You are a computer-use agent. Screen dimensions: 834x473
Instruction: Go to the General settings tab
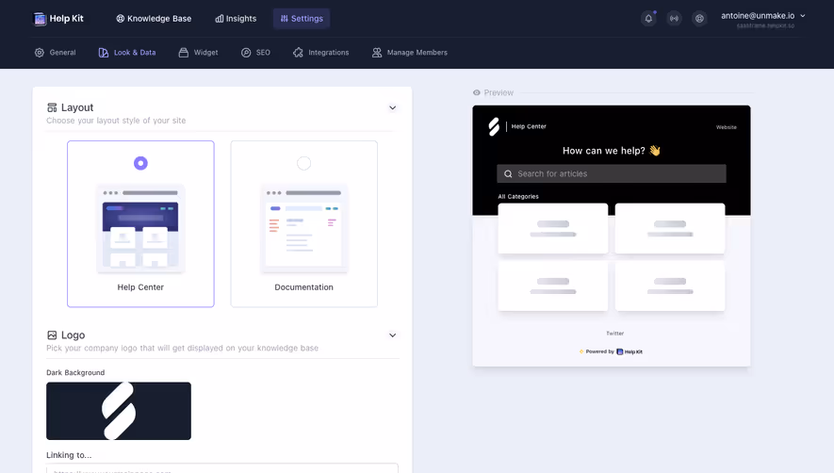[x=56, y=53]
